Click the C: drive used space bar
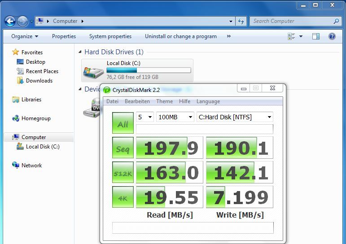346x244 pixels. (149, 70)
